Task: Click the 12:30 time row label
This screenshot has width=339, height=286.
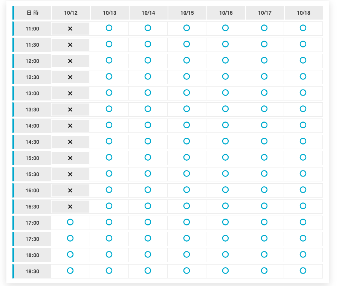Action: click(33, 77)
